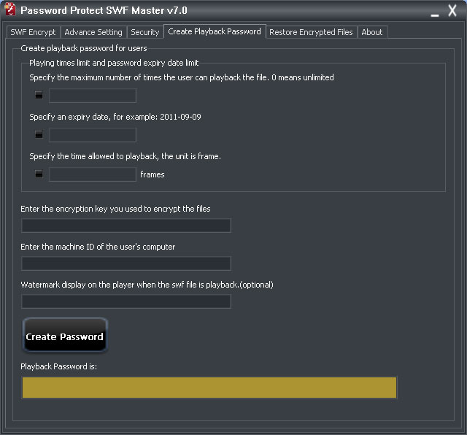
Task: Click the watermark text input field
Action: coord(126,301)
